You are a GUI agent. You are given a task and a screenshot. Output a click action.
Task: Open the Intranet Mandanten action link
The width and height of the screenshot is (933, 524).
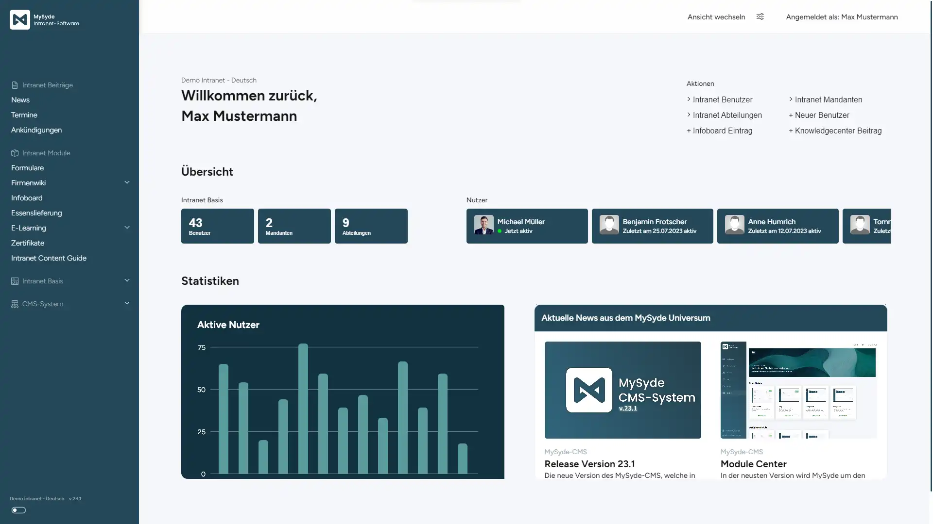[x=828, y=99]
